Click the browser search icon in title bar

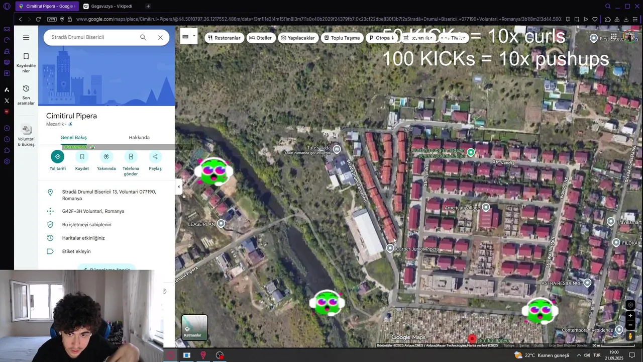coord(608,6)
